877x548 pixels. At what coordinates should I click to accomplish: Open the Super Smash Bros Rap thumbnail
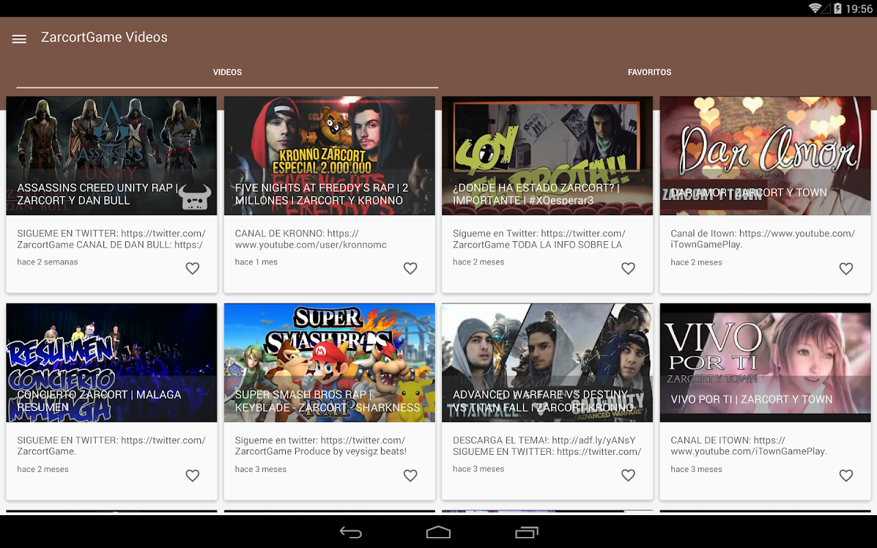(x=330, y=362)
